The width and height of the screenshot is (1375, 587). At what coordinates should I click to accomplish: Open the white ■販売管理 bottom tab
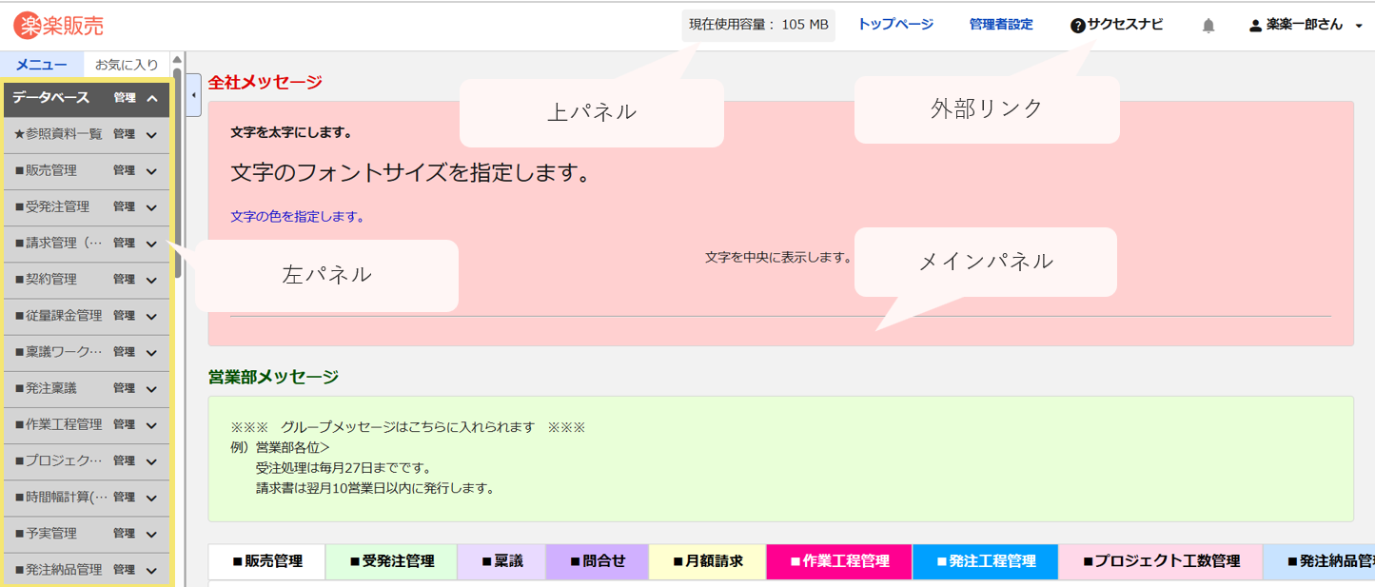267,561
